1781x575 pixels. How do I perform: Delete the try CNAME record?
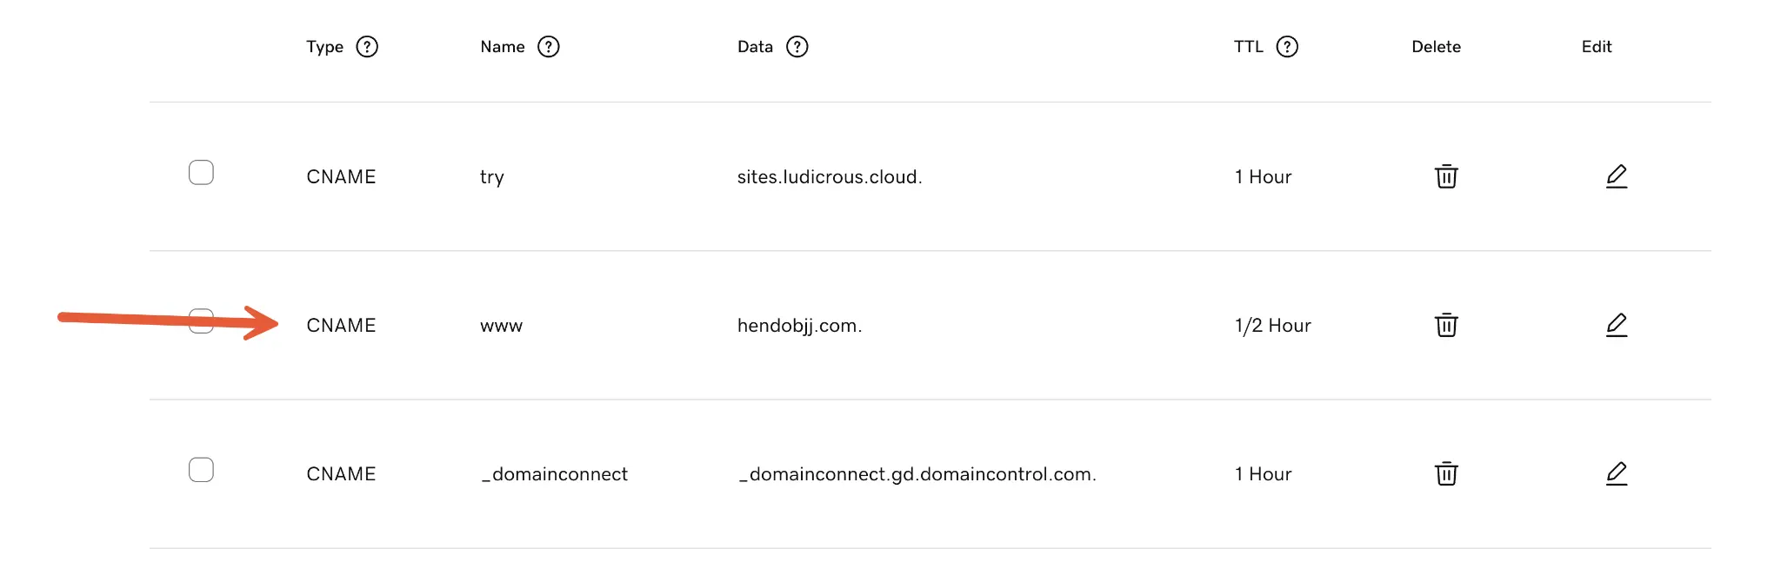pyautogui.click(x=1446, y=176)
